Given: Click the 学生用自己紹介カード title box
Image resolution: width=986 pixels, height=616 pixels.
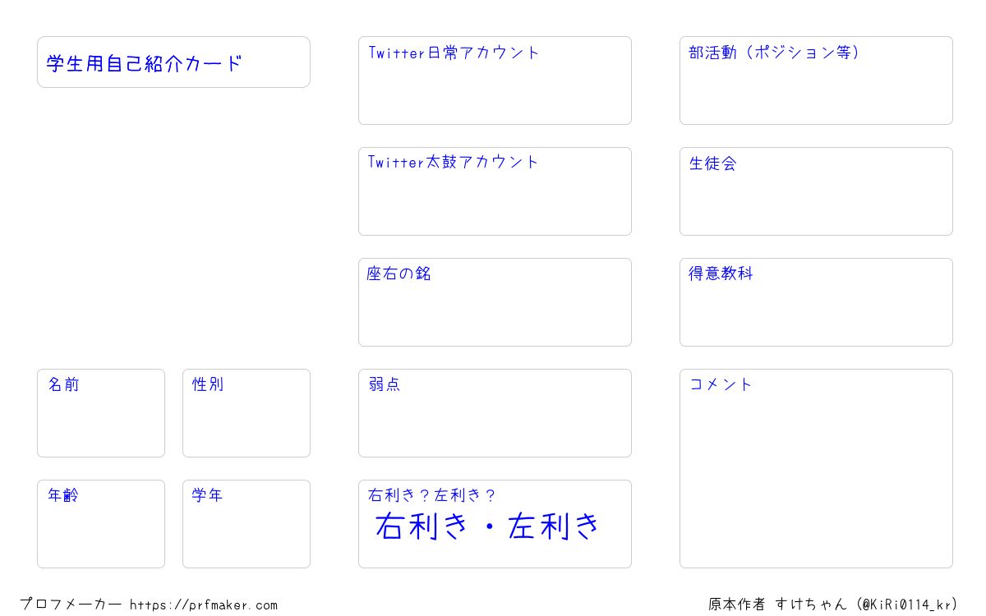Looking at the screenshot, I should click(x=173, y=62).
